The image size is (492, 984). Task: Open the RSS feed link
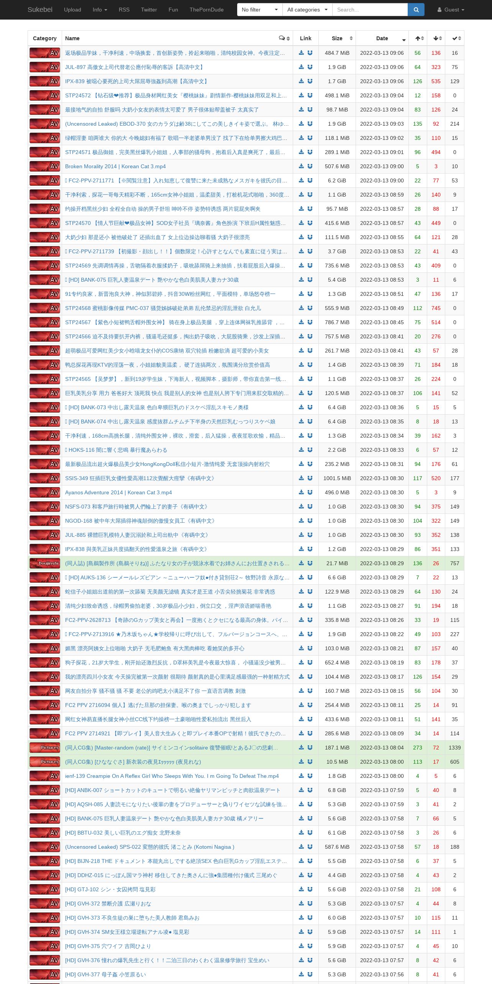124,10
